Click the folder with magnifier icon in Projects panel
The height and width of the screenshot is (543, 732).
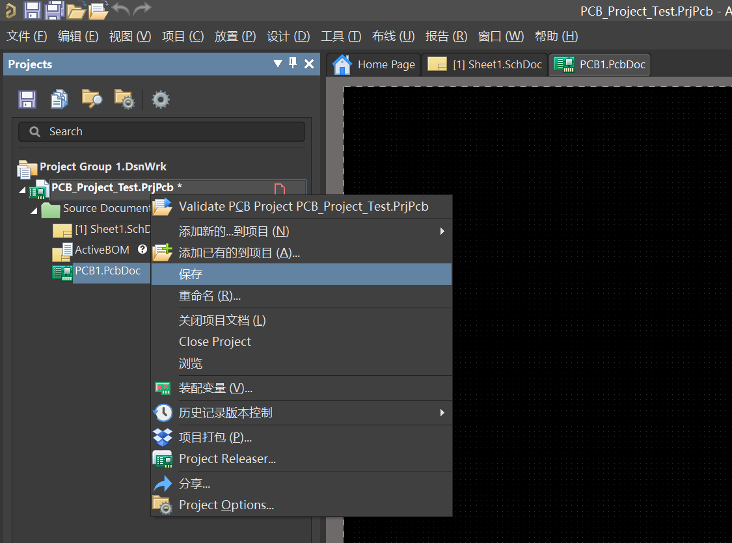[92, 99]
